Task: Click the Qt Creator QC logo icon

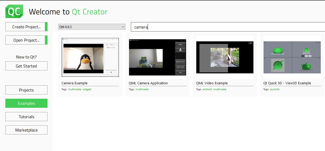Action: pos(14,11)
